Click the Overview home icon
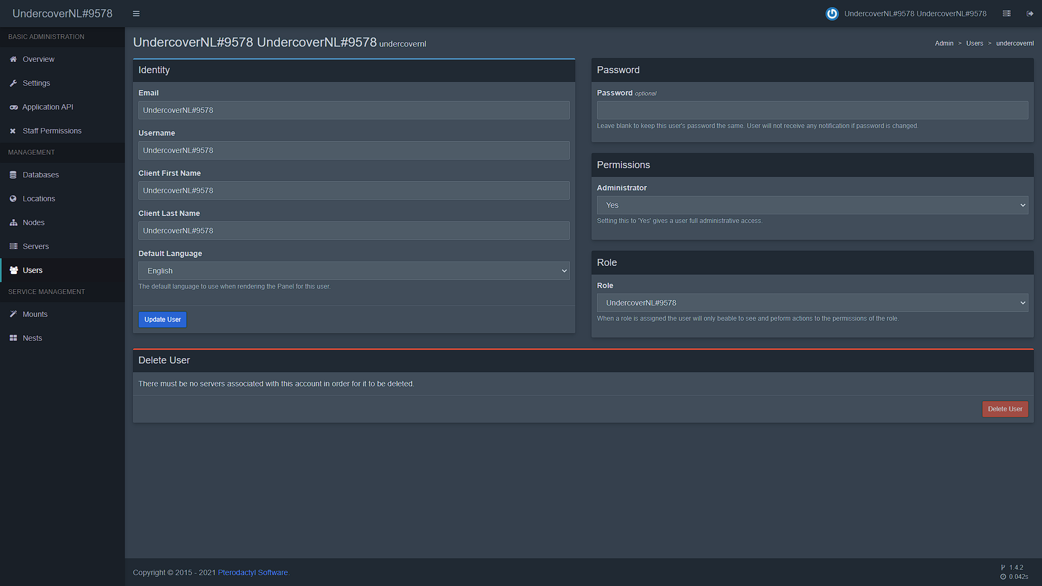Viewport: 1042px width, 586px height. (14, 59)
